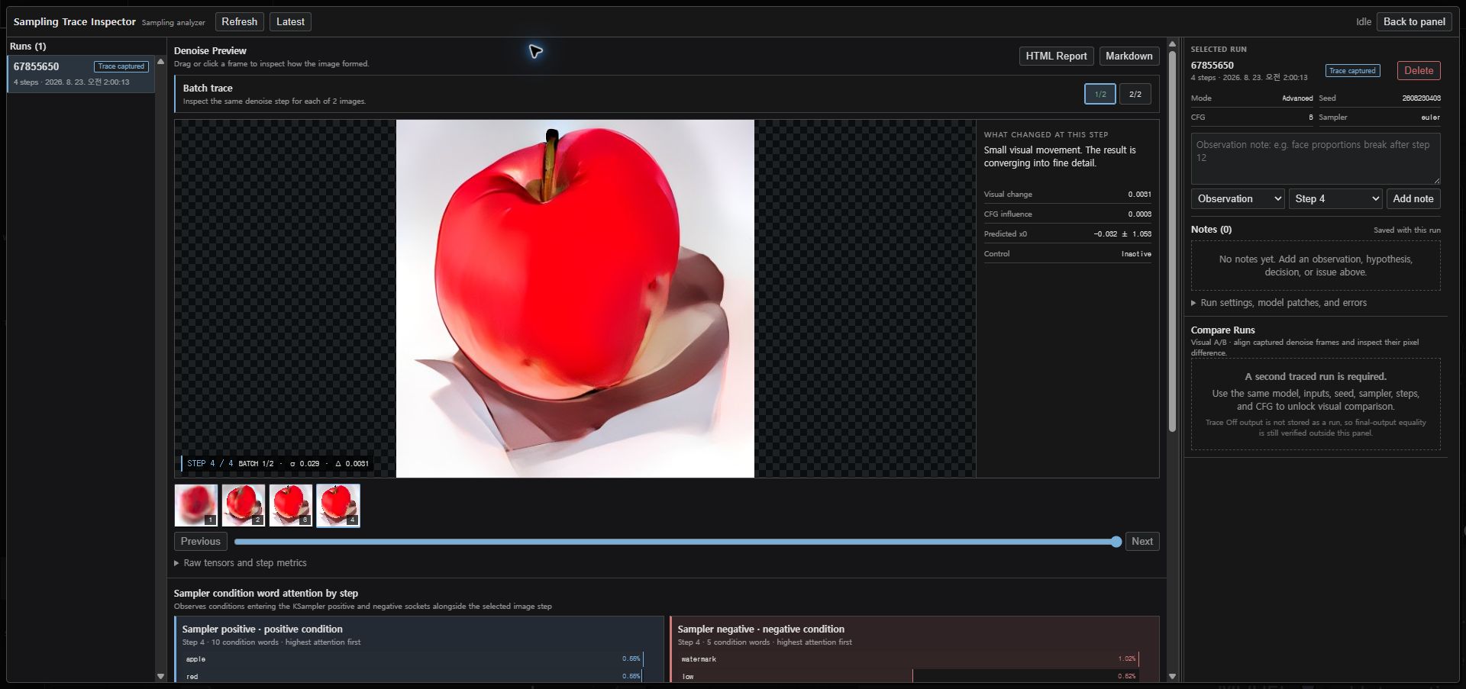The width and height of the screenshot is (1466, 689).
Task: Select batch image 1/2
Action: pos(1100,94)
